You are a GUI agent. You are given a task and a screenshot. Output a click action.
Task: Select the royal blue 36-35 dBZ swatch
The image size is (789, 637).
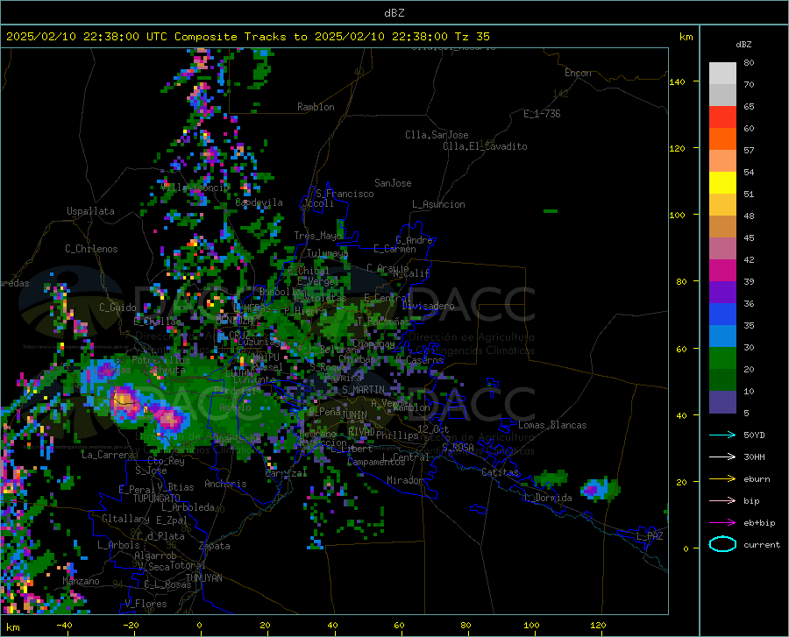722,315
